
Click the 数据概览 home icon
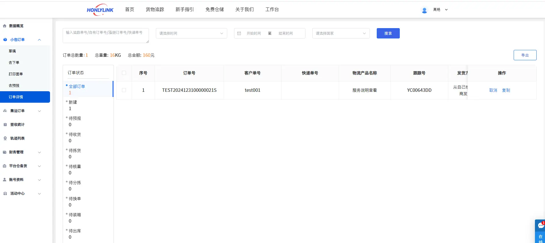5,26
